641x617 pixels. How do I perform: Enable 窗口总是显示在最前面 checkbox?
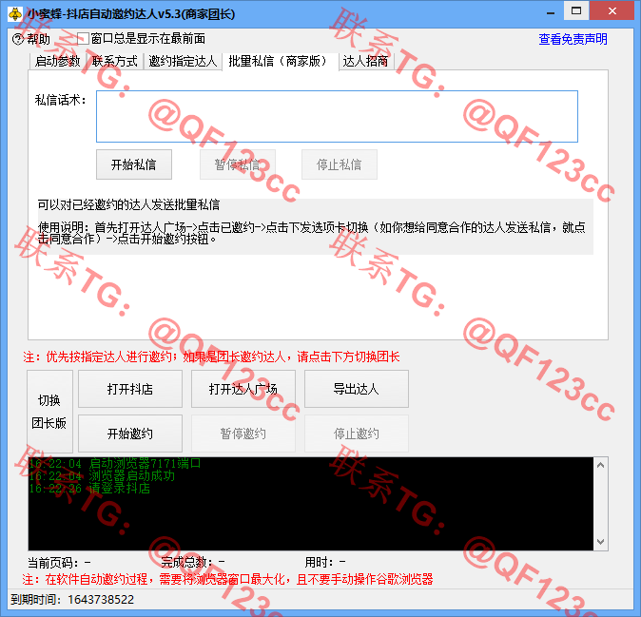click(x=83, y=39)
